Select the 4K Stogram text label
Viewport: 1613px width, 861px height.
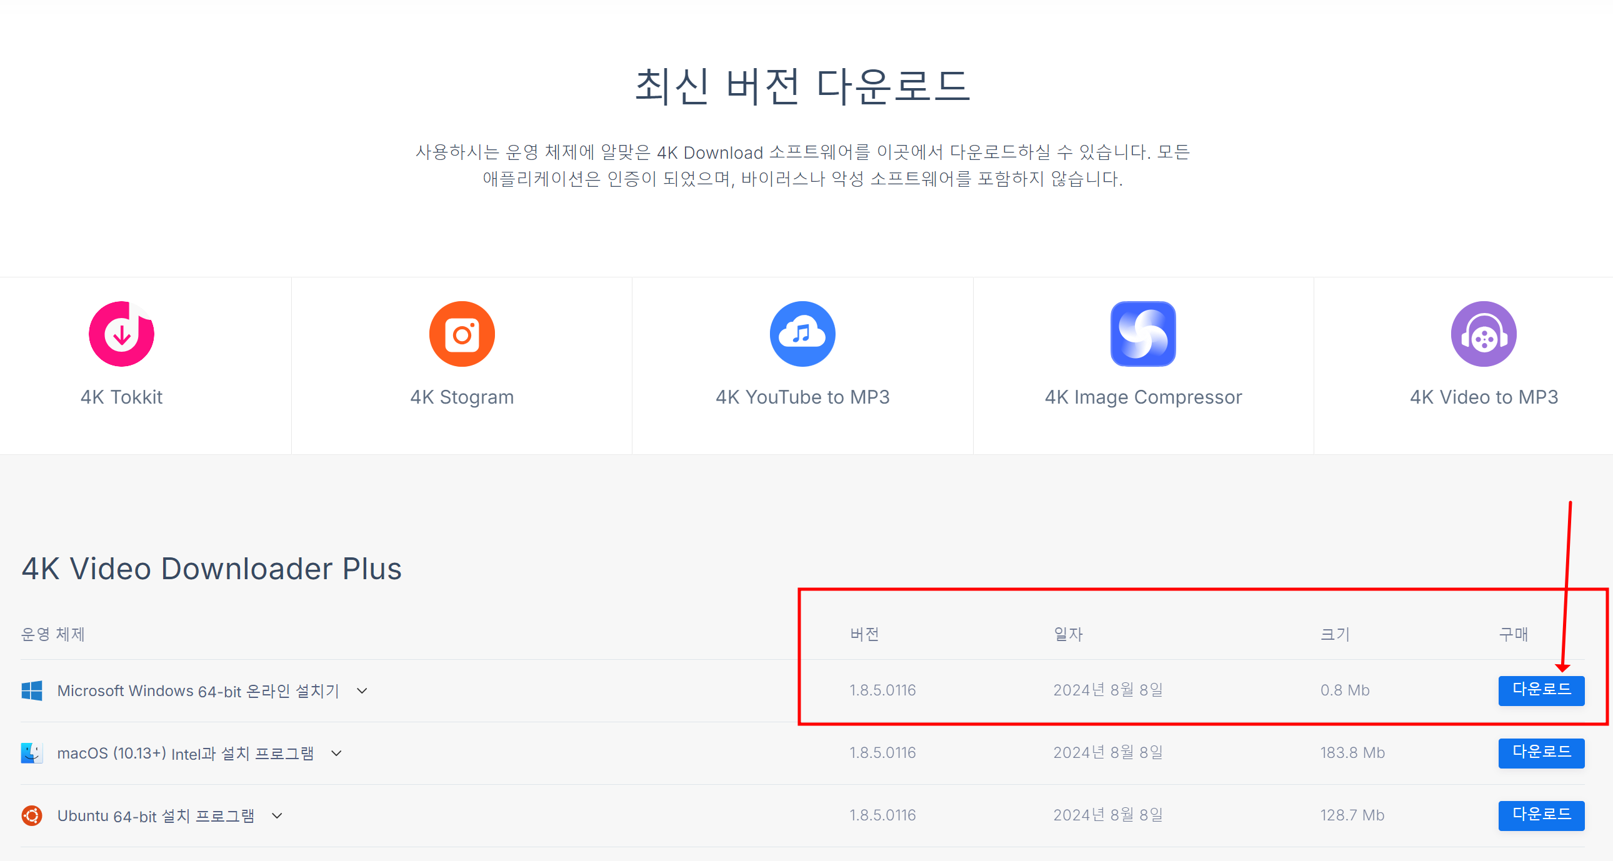coord(461,396)
